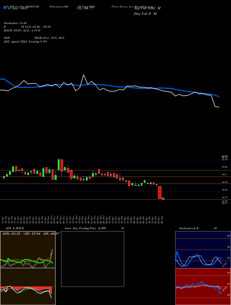Click the 41.72 price axis label
This screenshot has width=231, height=305.
(225, 182)
